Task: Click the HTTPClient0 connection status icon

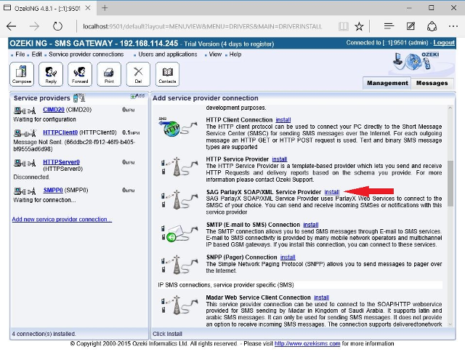Action: [25, 132]
